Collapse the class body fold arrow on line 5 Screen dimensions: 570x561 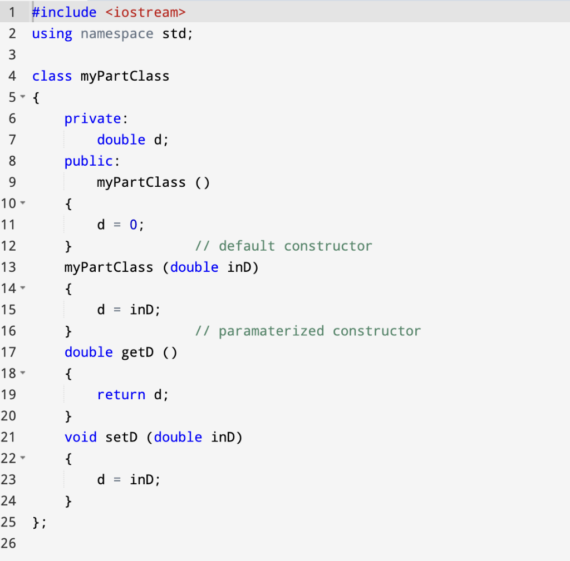pos(22,97)
